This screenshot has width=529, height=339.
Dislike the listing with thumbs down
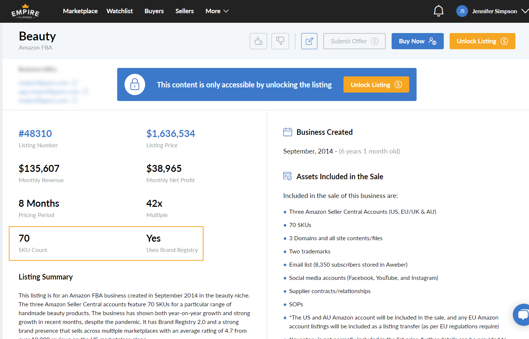click(x=280, y=41)
